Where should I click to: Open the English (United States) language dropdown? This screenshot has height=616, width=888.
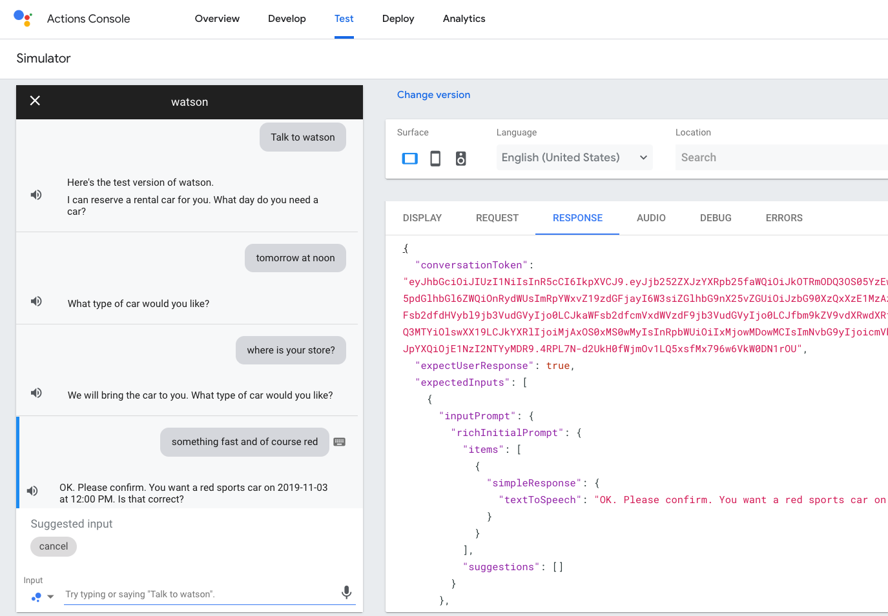click(x=575, y=157)
